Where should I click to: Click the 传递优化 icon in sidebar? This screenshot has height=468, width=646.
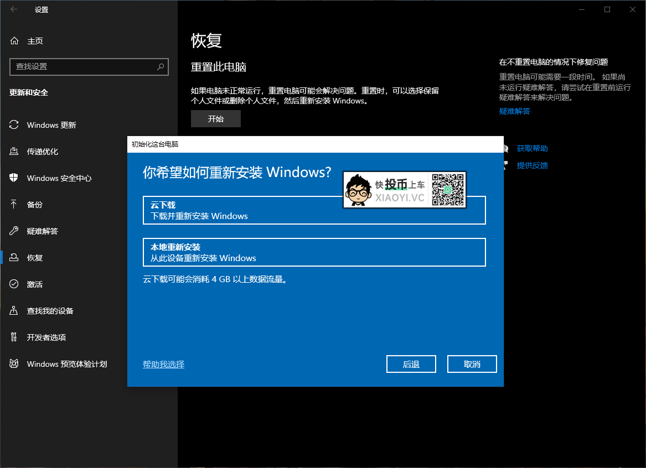14,151
